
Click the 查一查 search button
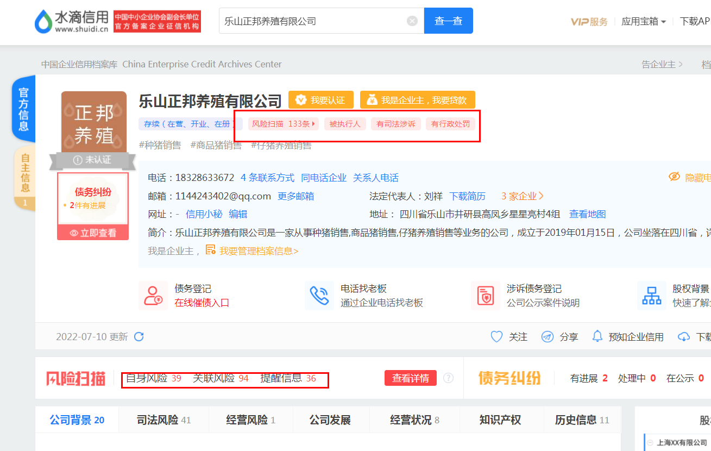(449, 21)
